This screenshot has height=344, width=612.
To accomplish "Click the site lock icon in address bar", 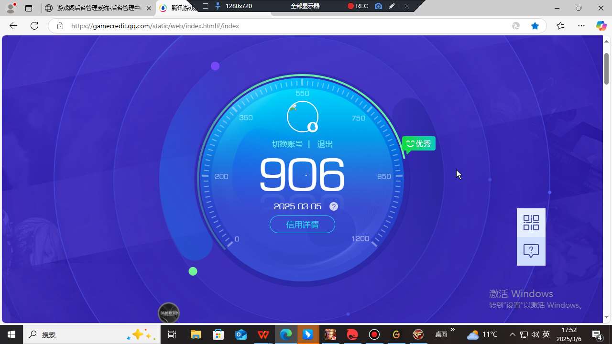I will coord(60,26).
